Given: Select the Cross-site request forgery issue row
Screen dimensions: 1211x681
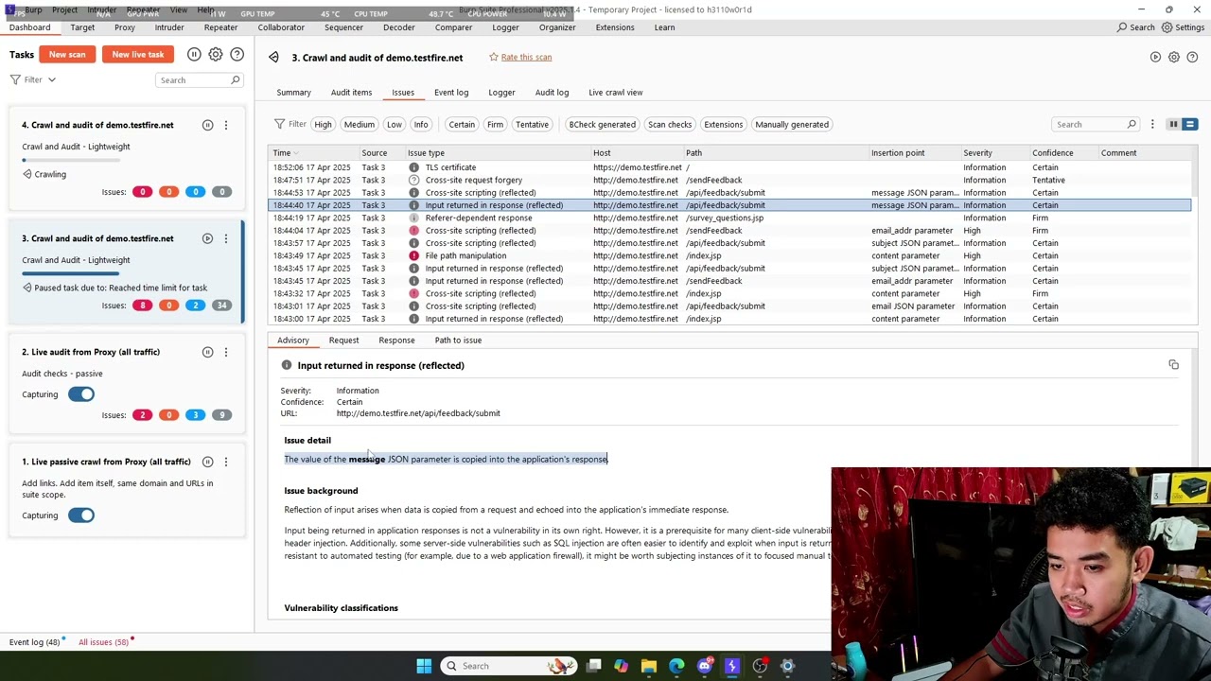Looking at the screenshot, I should point(729,180).
